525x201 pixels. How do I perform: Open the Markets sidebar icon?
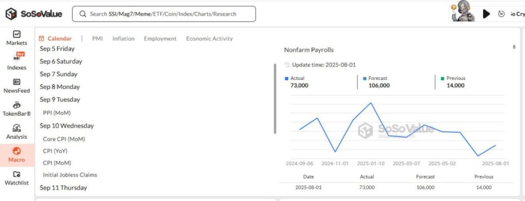(x=16, y=34)
